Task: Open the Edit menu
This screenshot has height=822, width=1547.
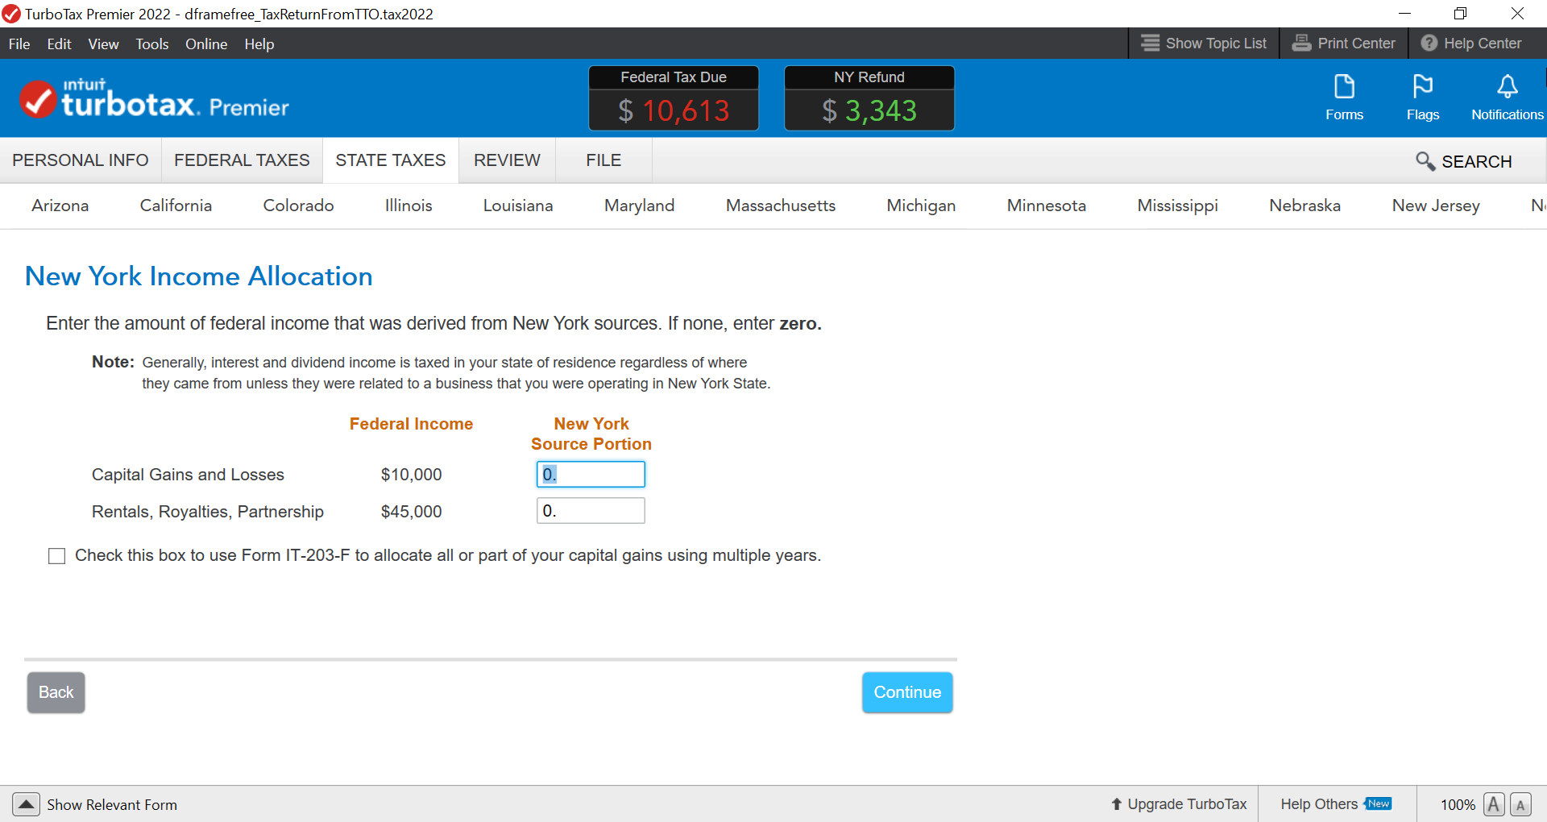Action: click(x=59, y=44)
